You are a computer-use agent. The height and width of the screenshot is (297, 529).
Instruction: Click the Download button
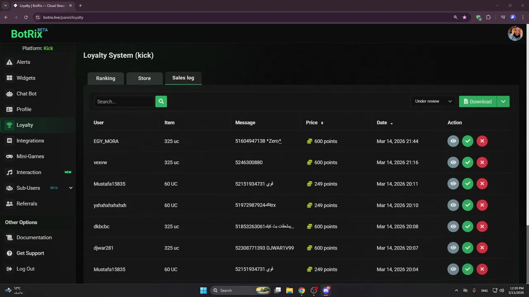(x=478, y=101)
